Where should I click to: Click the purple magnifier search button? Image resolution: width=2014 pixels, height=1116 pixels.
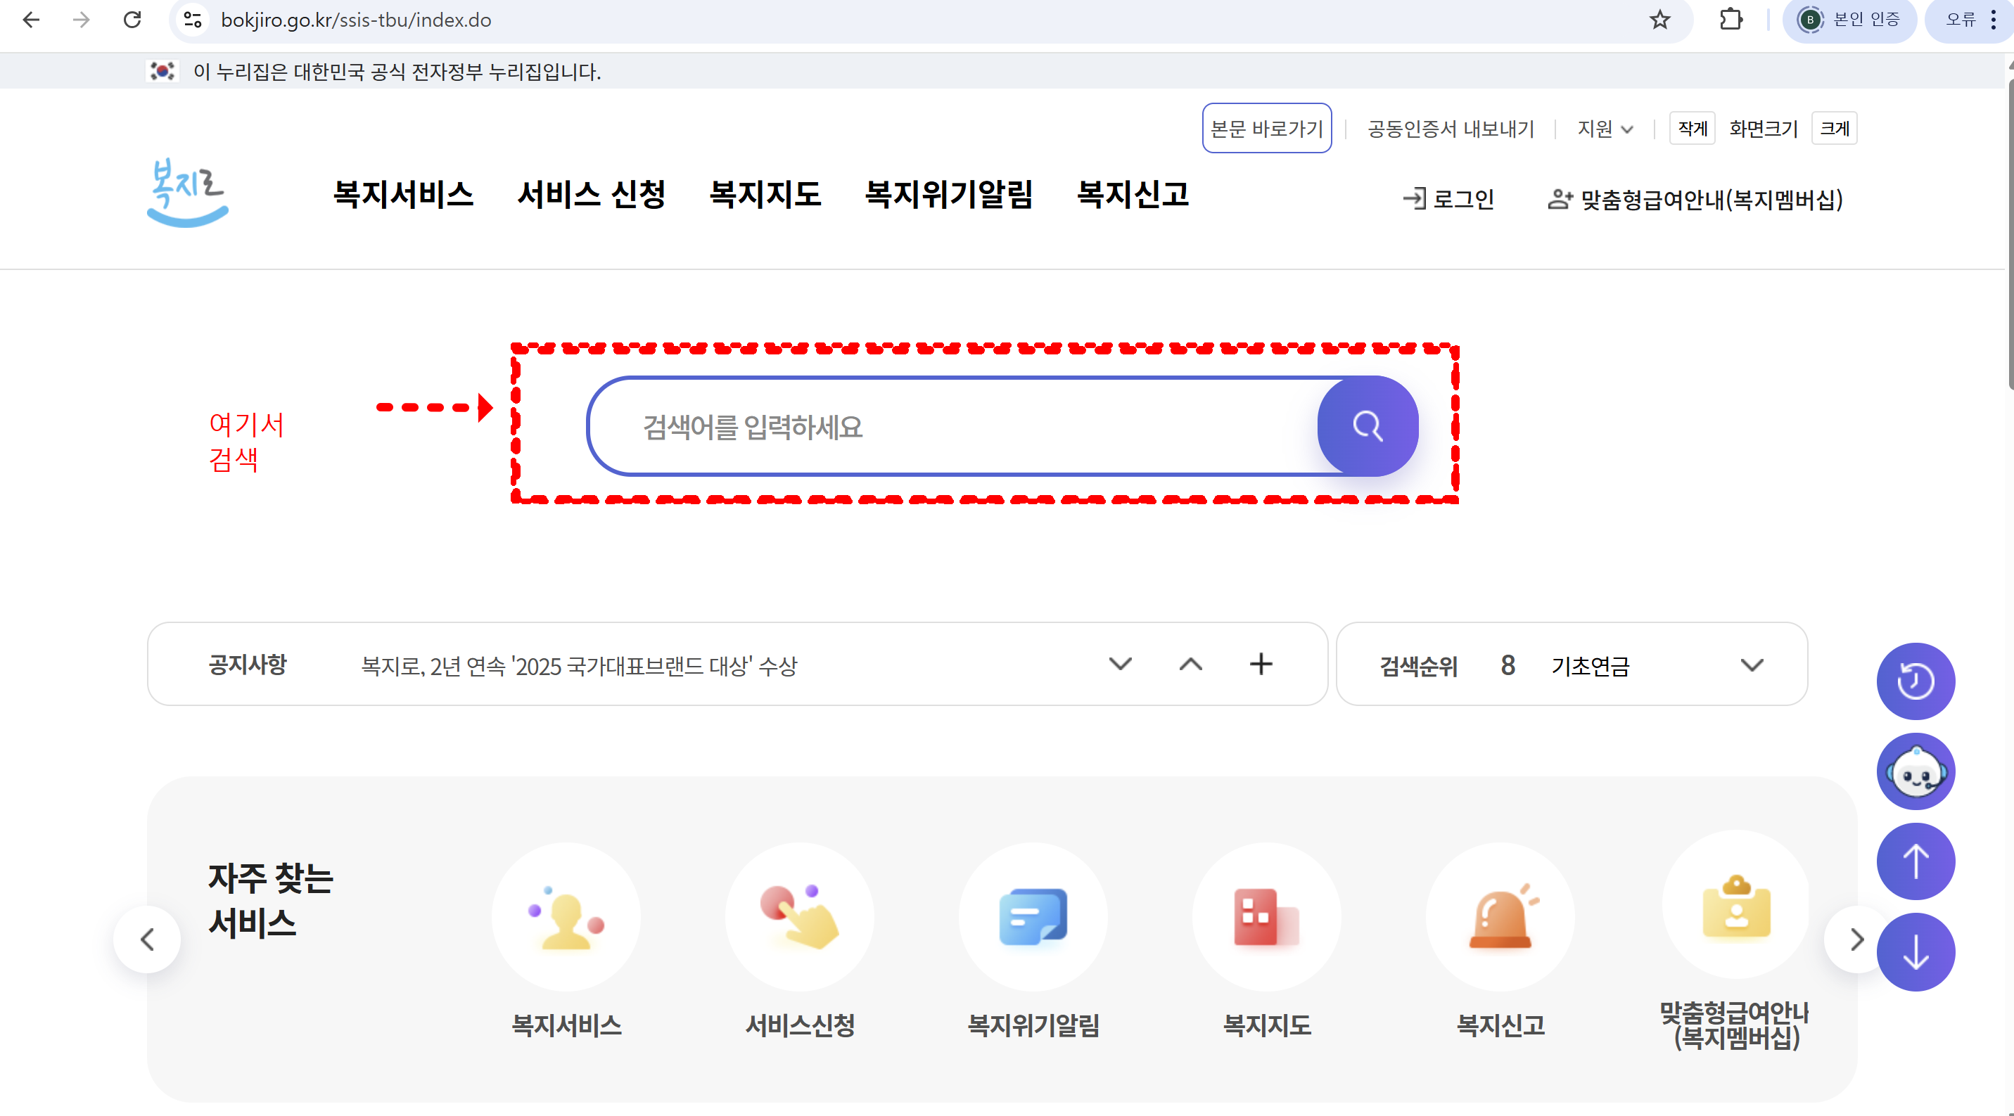(x=1368, y=426)
